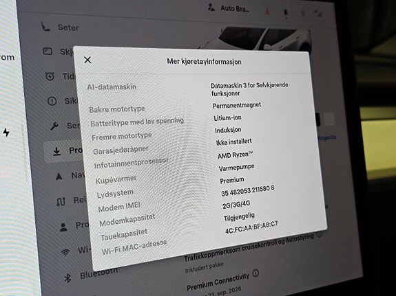Tap the orange download update icon
Viewport: 396px width, 296px height.
267,12
